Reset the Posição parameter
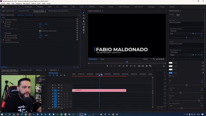Viewport: 206px width, 116px height. click(x=77, y=24)
